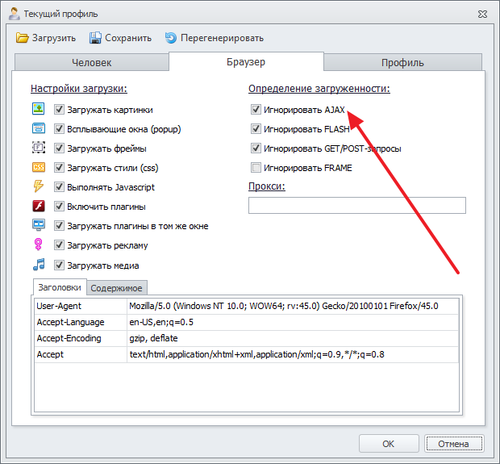This screenshot has height=464, width=500.
Task: Click the gzip, deflate value cell
Action: [293, 338]
